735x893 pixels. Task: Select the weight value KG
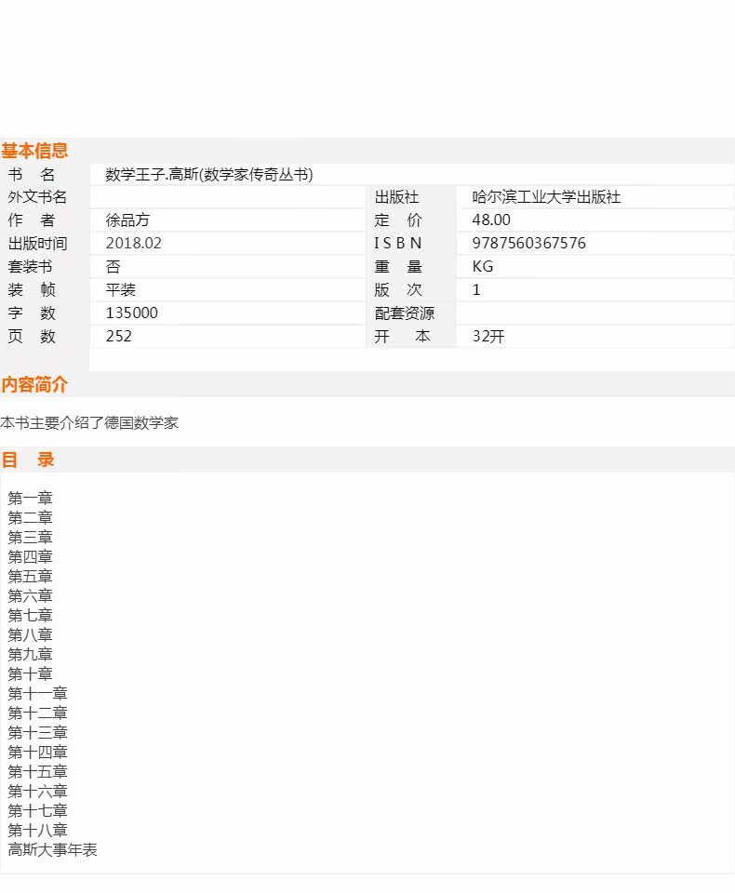pyautogui.click(x=483, y=267)
